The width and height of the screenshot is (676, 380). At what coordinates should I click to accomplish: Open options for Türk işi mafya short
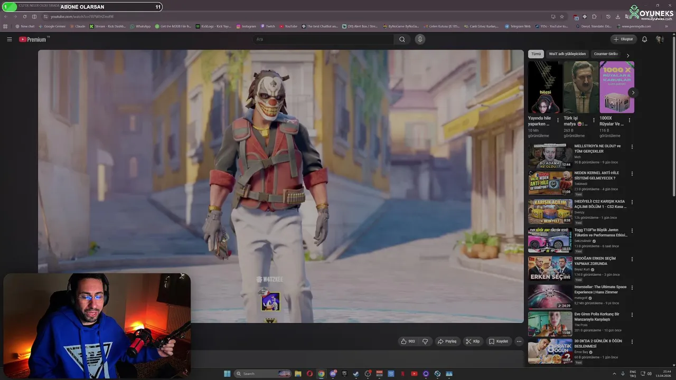pos(594,120)
